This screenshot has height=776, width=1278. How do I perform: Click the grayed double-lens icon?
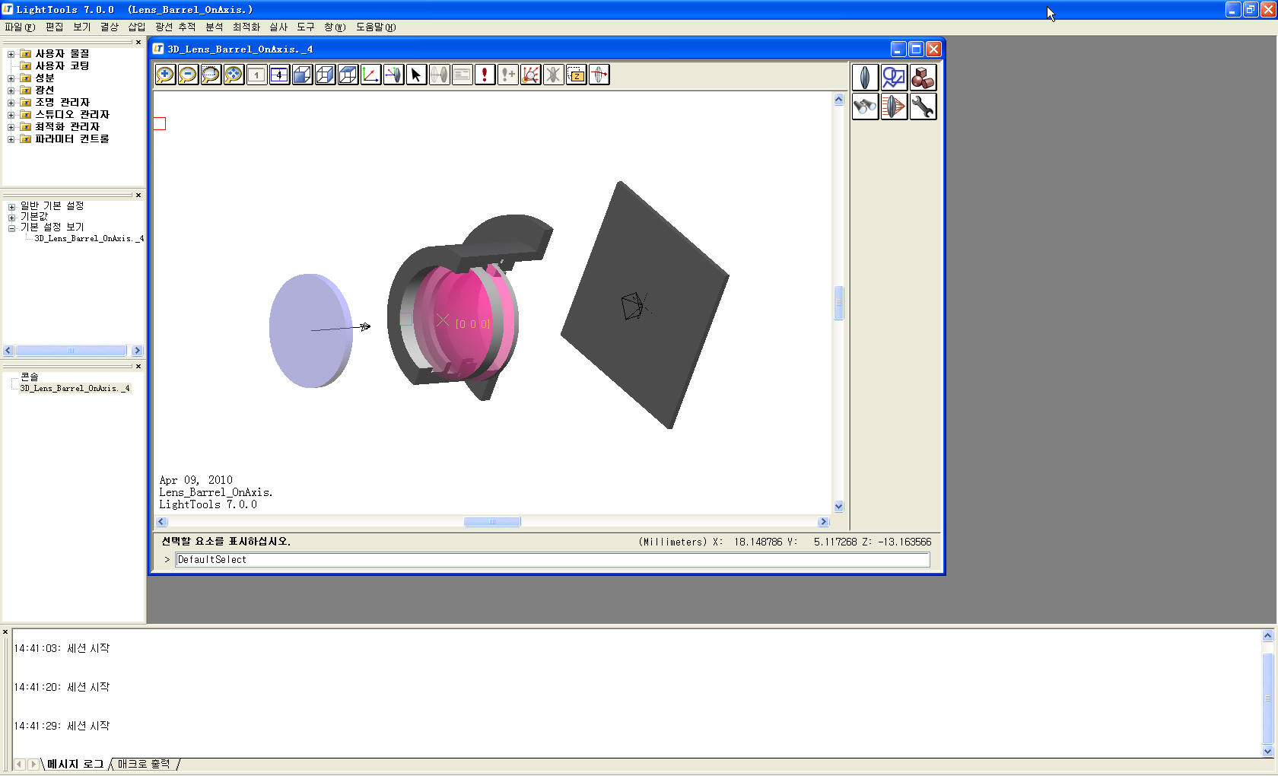point(439,75)
